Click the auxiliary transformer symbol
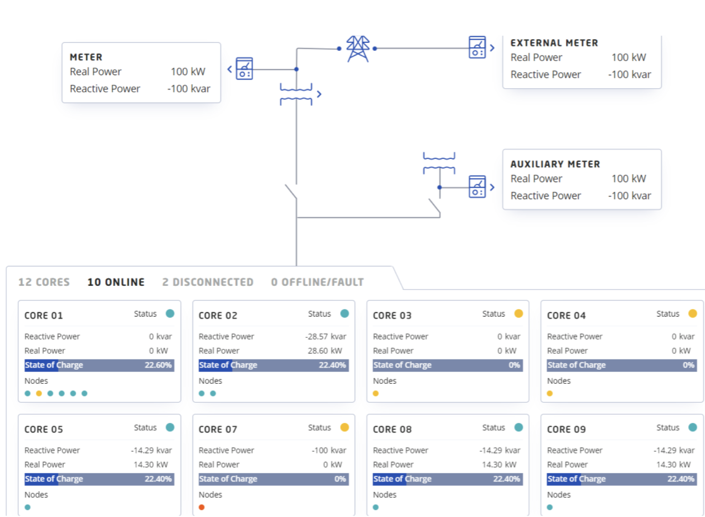 [439, 163]
